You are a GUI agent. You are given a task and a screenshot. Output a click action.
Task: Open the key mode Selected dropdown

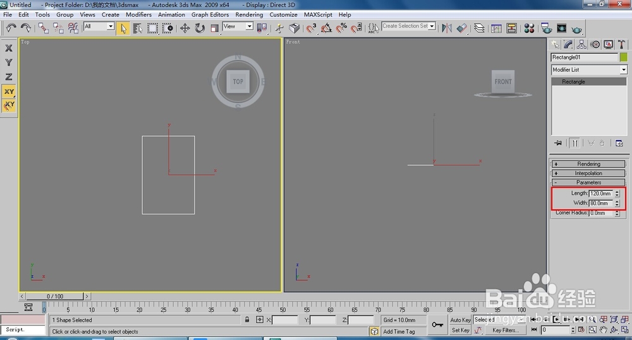coord(500,319)
